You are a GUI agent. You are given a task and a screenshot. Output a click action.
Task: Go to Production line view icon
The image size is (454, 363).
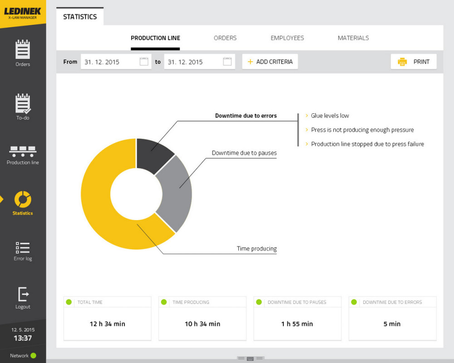pos(23,151)
